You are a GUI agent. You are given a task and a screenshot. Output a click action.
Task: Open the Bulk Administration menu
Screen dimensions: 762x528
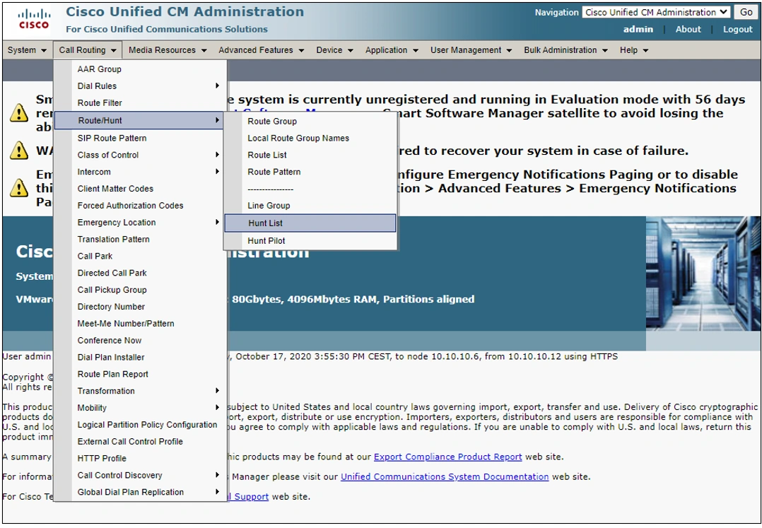pos(565,50)
